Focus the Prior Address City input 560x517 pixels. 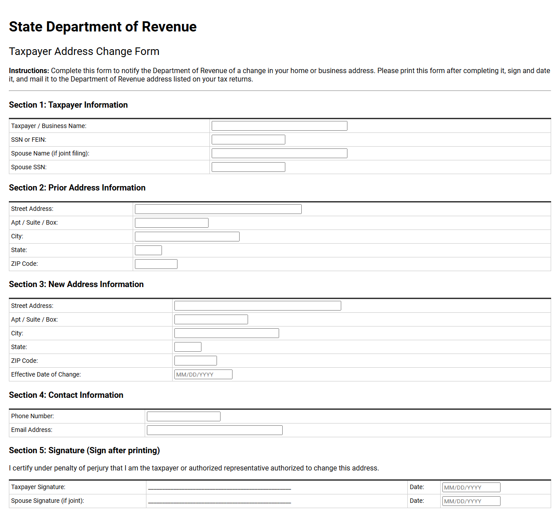[187, 237]
